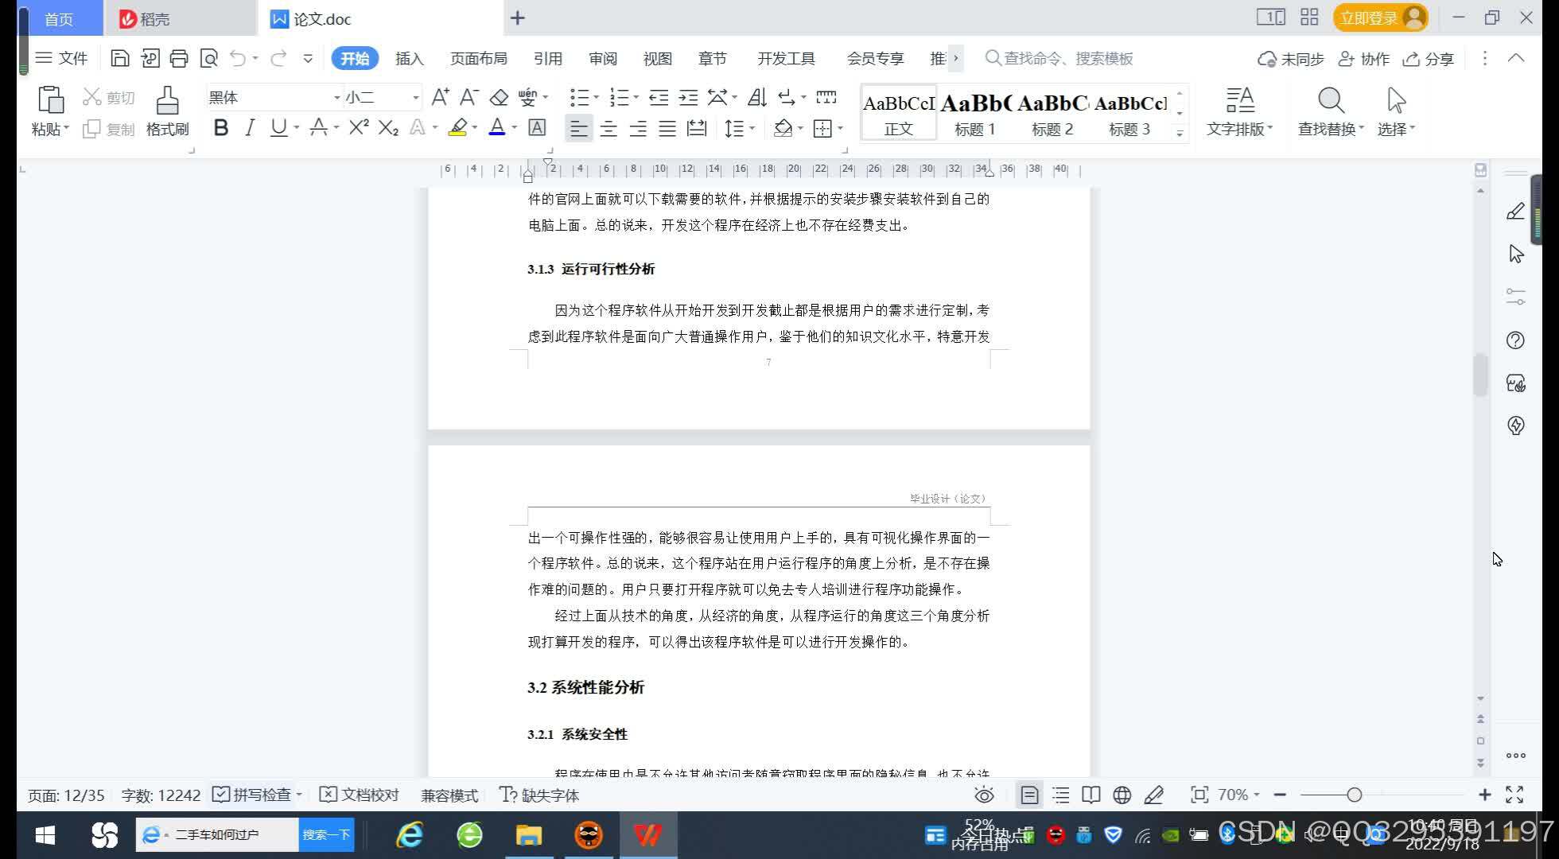The width and height of the screenshot is (1559, 859).
Task: Open the View tab
Action: 657,58
